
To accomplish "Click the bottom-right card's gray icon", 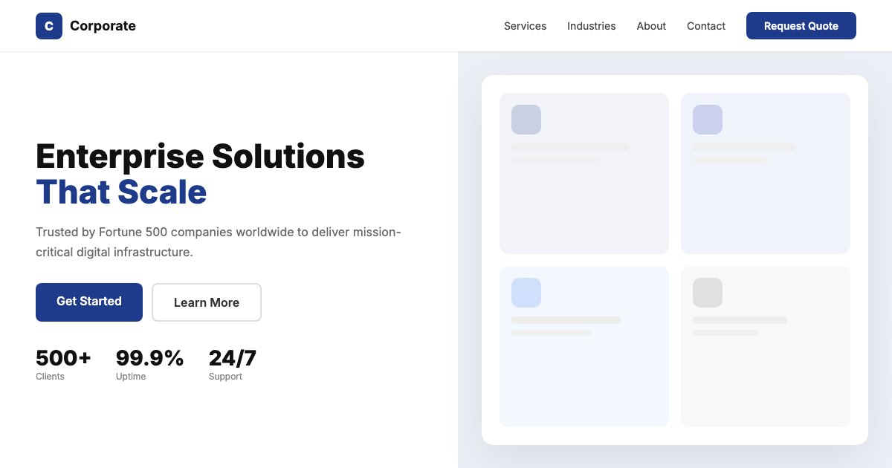I will pos(707,293).
